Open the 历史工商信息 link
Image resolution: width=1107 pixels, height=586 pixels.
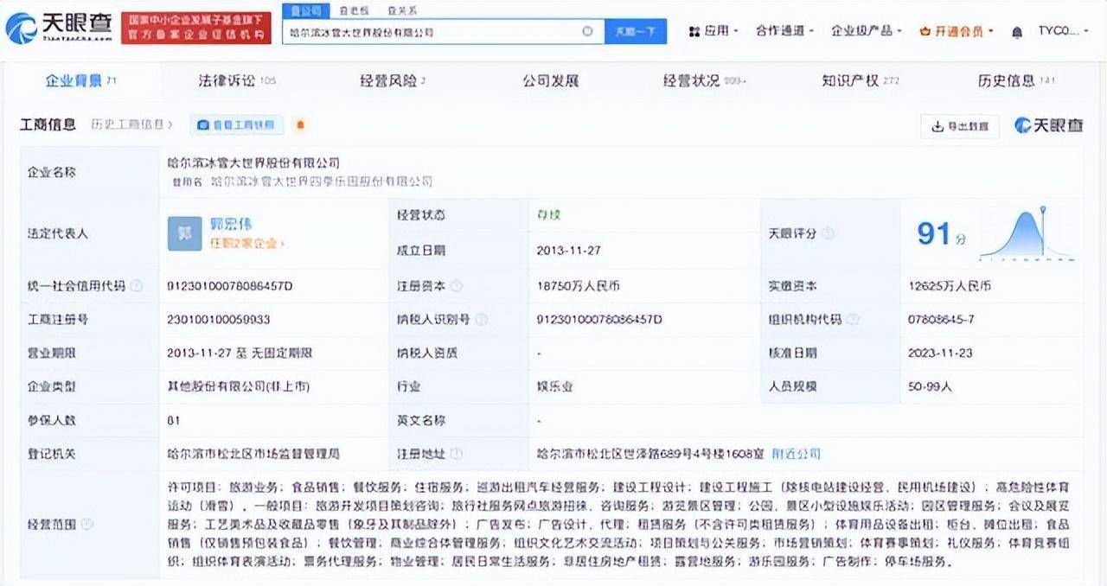click(x=131, y=124)
